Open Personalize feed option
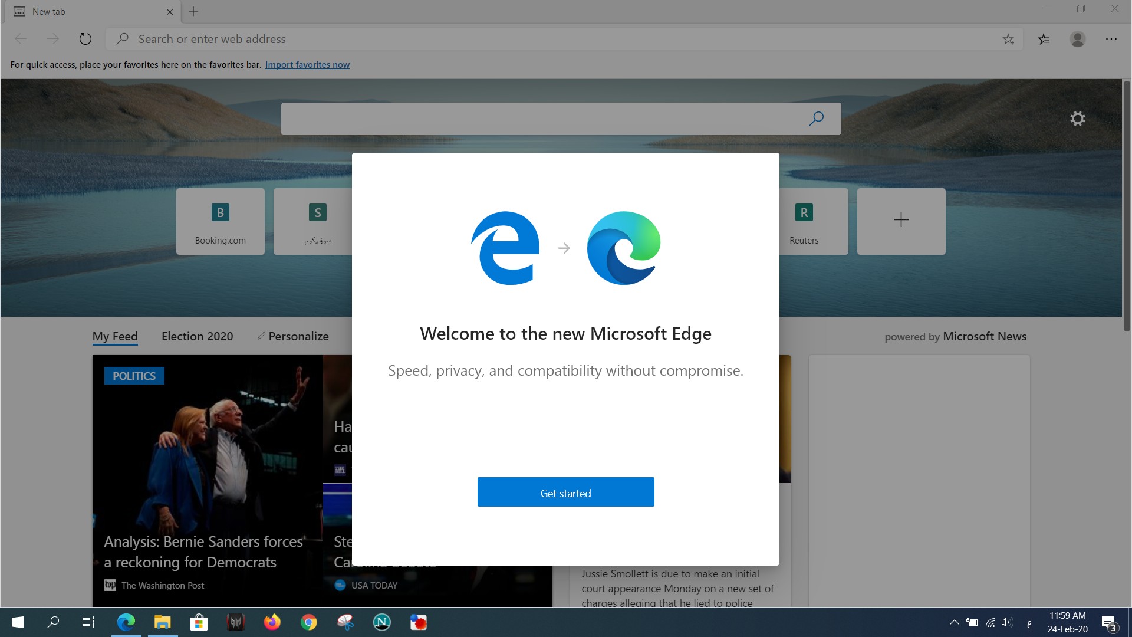The height and width of the screenshot is (637, 1132). pos(293,336)
